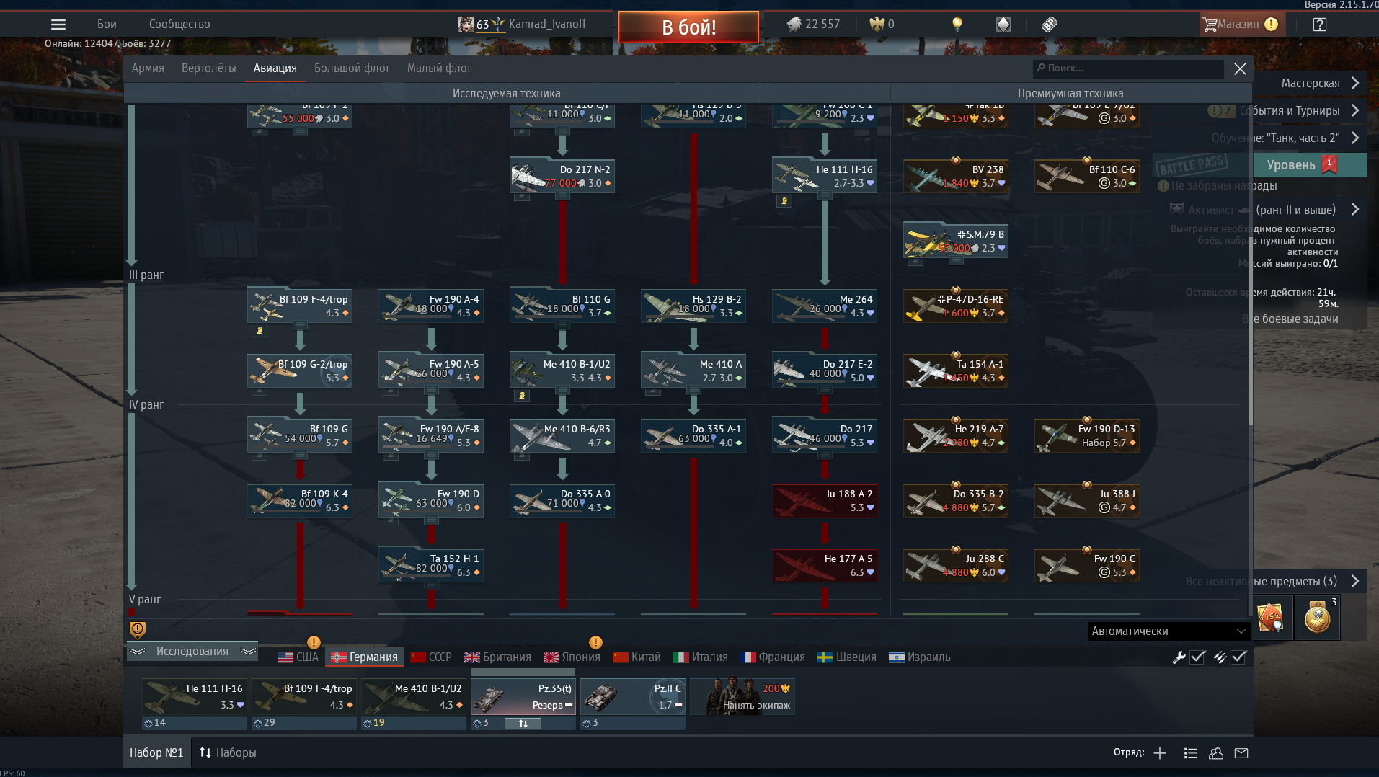Click the В бой! button

tap(688, 27)
